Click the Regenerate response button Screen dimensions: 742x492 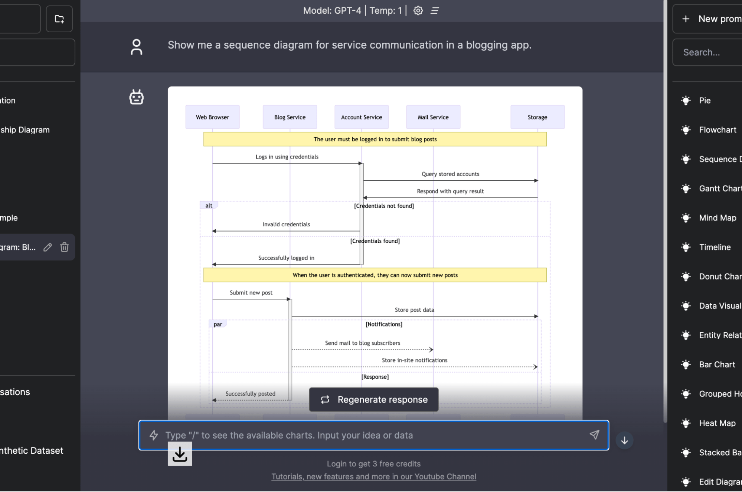[373, 399]
